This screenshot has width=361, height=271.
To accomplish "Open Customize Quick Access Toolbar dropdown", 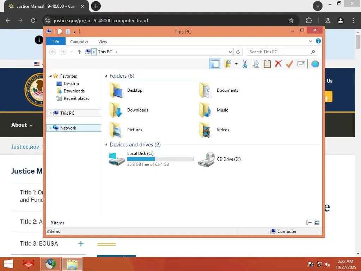I will click(75, 32).
